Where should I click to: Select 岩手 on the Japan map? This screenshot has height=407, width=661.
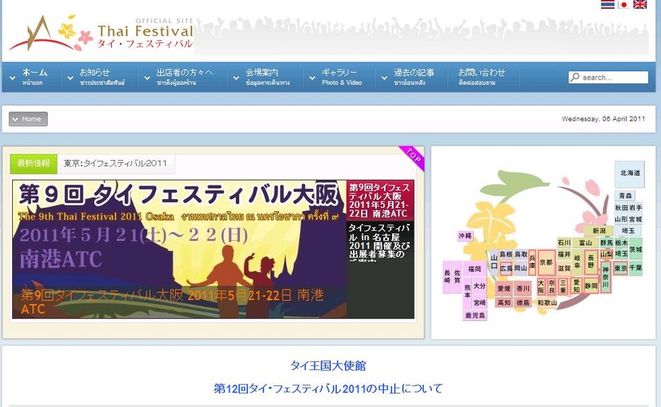click(635, 207)
